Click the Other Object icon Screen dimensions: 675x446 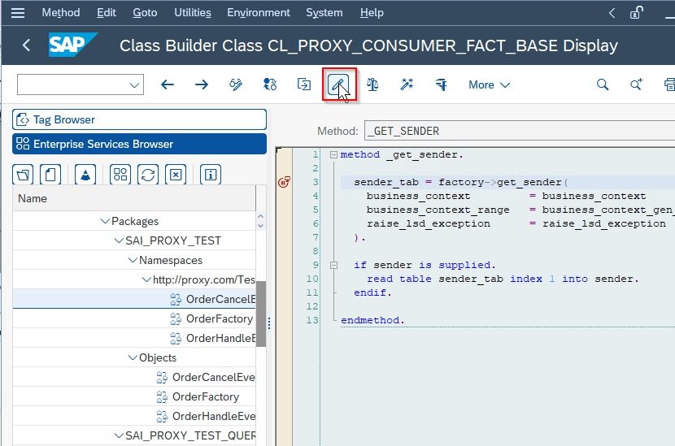tap(270, 84)
